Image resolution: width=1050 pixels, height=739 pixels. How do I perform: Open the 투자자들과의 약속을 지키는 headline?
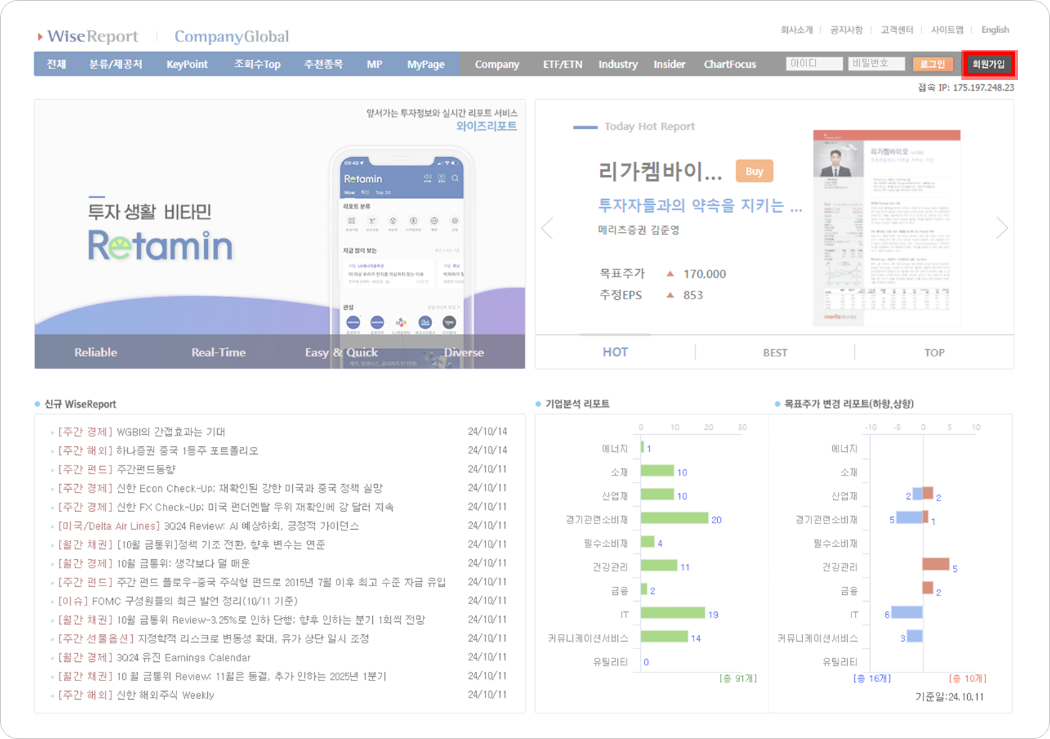pos(700,206)
